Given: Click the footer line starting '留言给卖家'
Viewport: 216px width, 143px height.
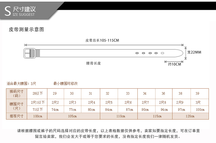Looking at the screenshot, I should [x=108, y=136].
